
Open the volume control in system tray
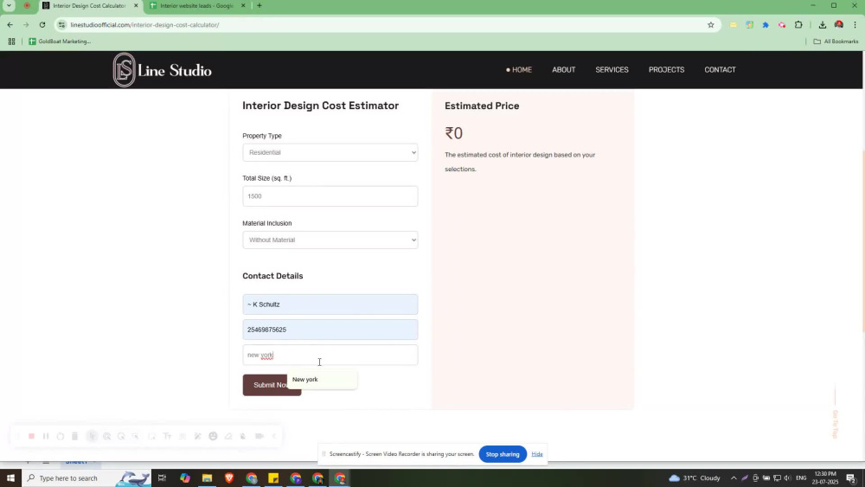[x=787, y=478]
